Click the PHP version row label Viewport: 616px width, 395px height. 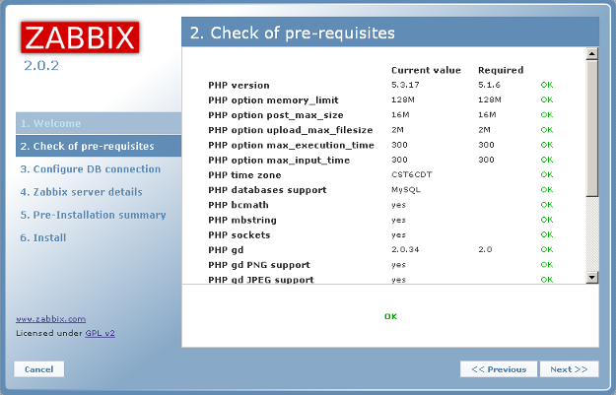point(239,86)
